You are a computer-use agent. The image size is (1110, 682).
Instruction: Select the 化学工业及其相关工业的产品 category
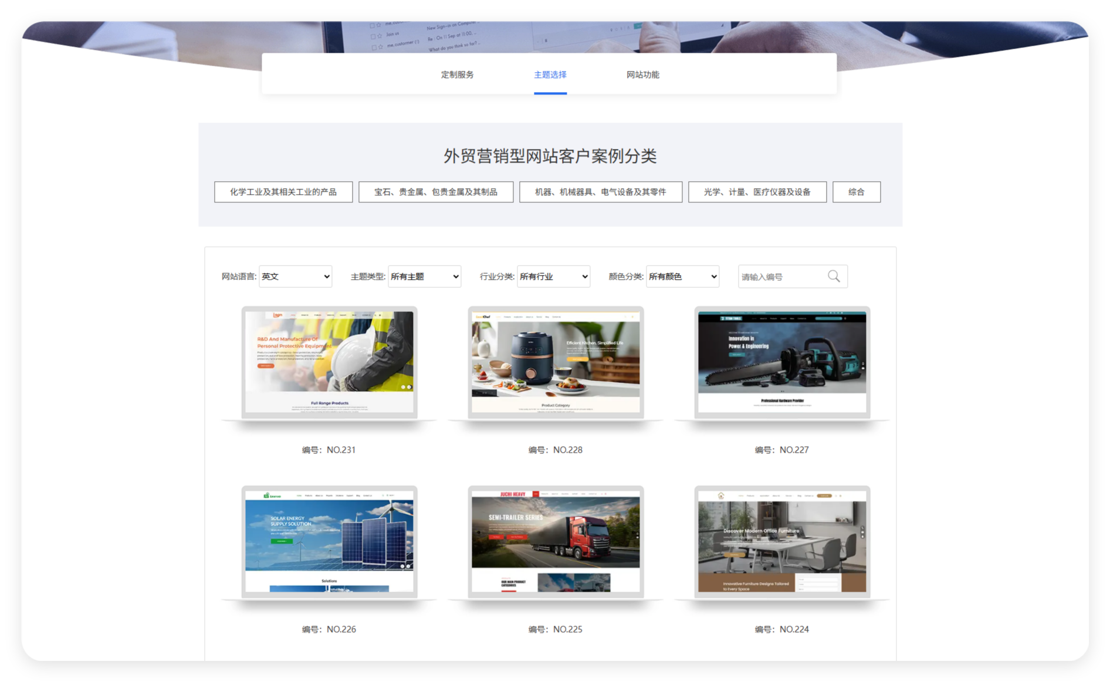(283, 192)
